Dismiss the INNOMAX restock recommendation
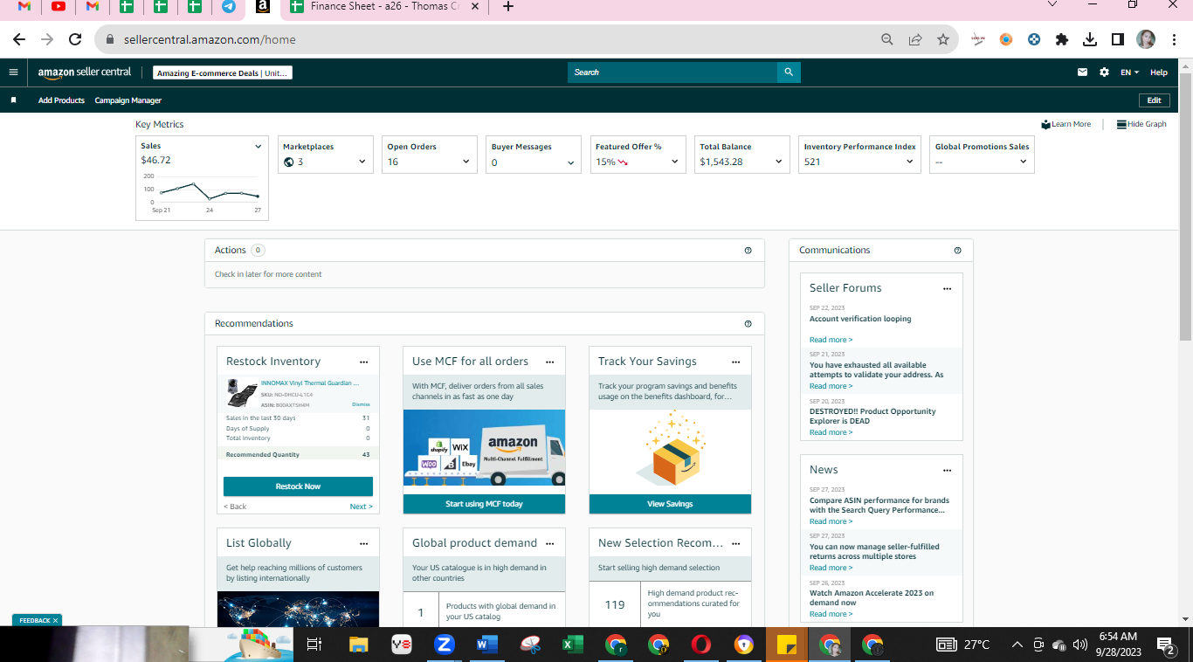 coord(361,404)
